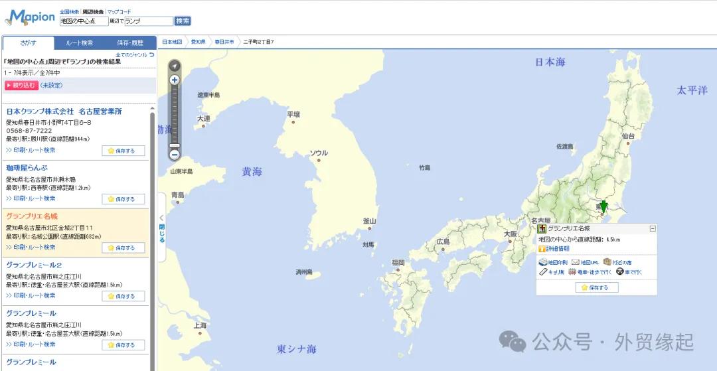Click the category icon in map popup header
The height and width of the screenshot is (371, 717).
pos(542,228)
